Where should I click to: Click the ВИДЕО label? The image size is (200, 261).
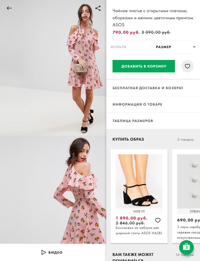pyautogui.click(x=55, y=252)
